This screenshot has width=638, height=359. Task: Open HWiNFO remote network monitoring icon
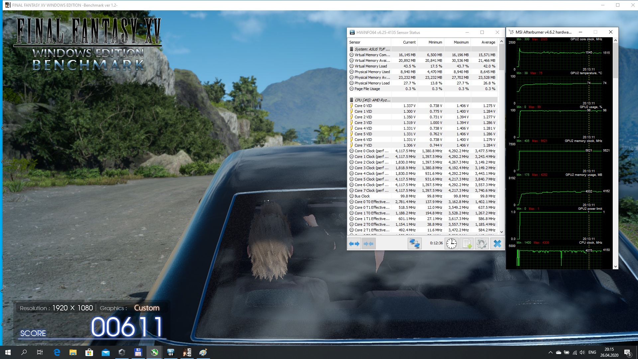point(414,244)
